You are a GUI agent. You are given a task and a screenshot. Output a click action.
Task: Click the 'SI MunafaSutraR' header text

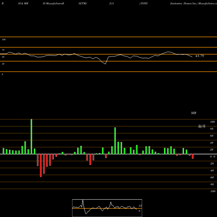pyautogui.click(x=53, y=3)
